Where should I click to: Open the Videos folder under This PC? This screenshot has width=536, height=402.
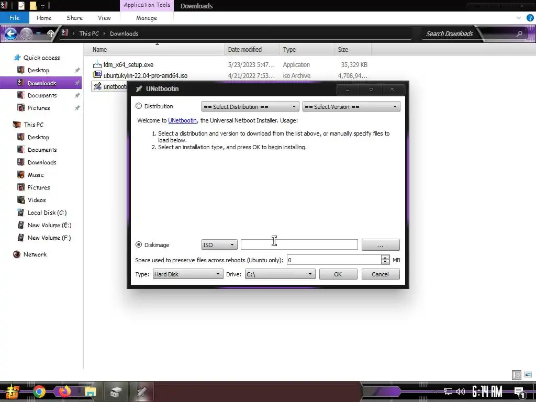[37, 200]
